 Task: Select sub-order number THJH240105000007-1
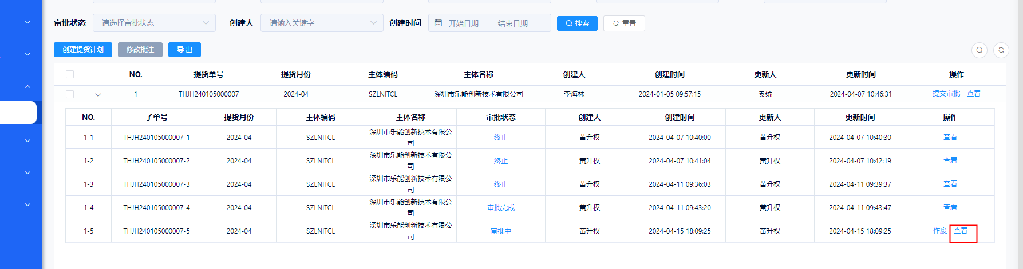pyautogui.click(x=156, y=138)
